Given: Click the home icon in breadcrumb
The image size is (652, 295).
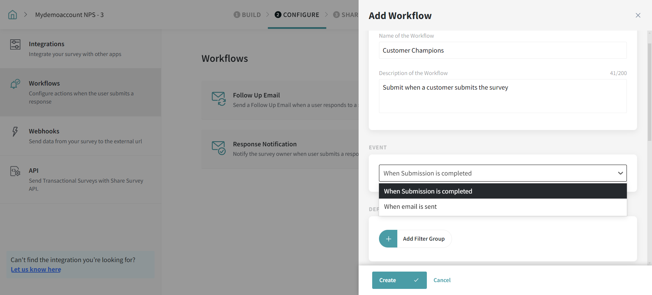Looking at the screenshot, I should (13, 15).
